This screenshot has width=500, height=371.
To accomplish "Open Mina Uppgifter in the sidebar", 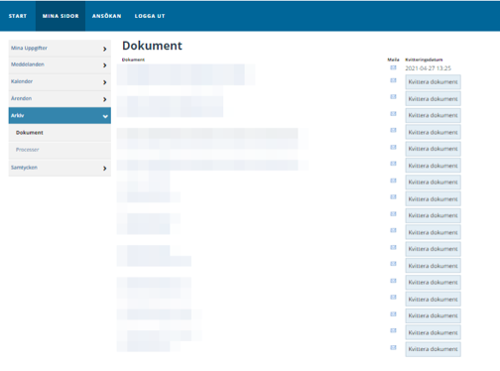I will tap(60, 49).
